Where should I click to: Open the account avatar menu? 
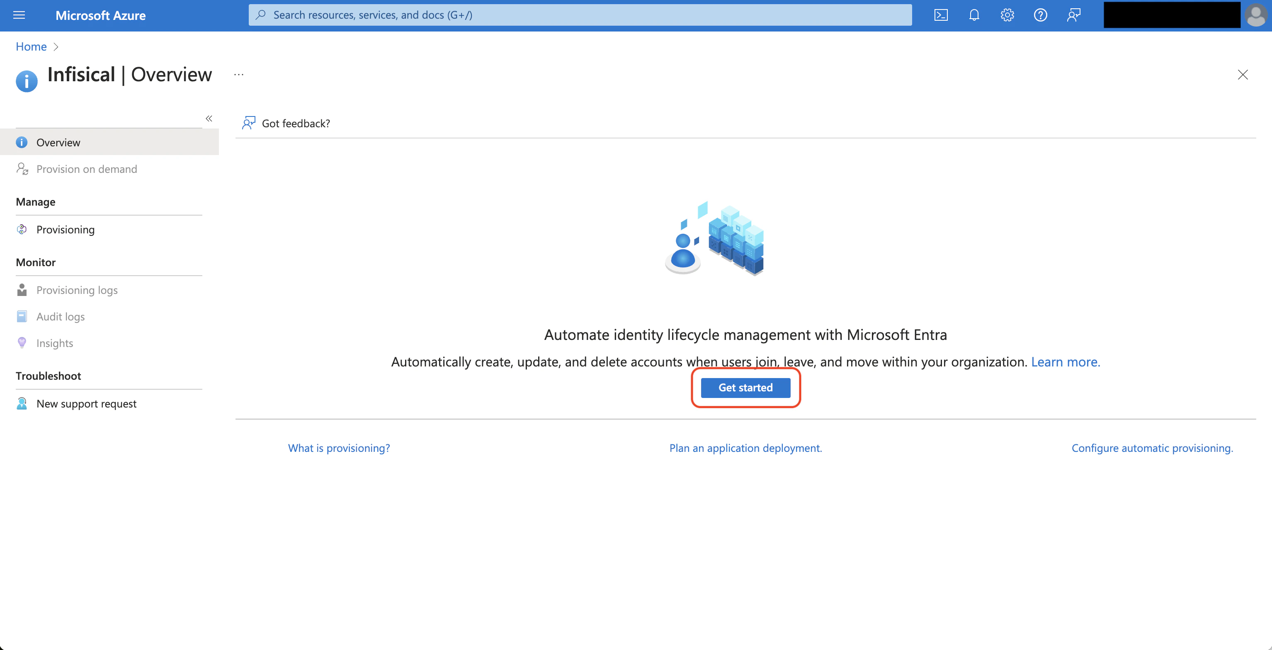[1256, 15]
